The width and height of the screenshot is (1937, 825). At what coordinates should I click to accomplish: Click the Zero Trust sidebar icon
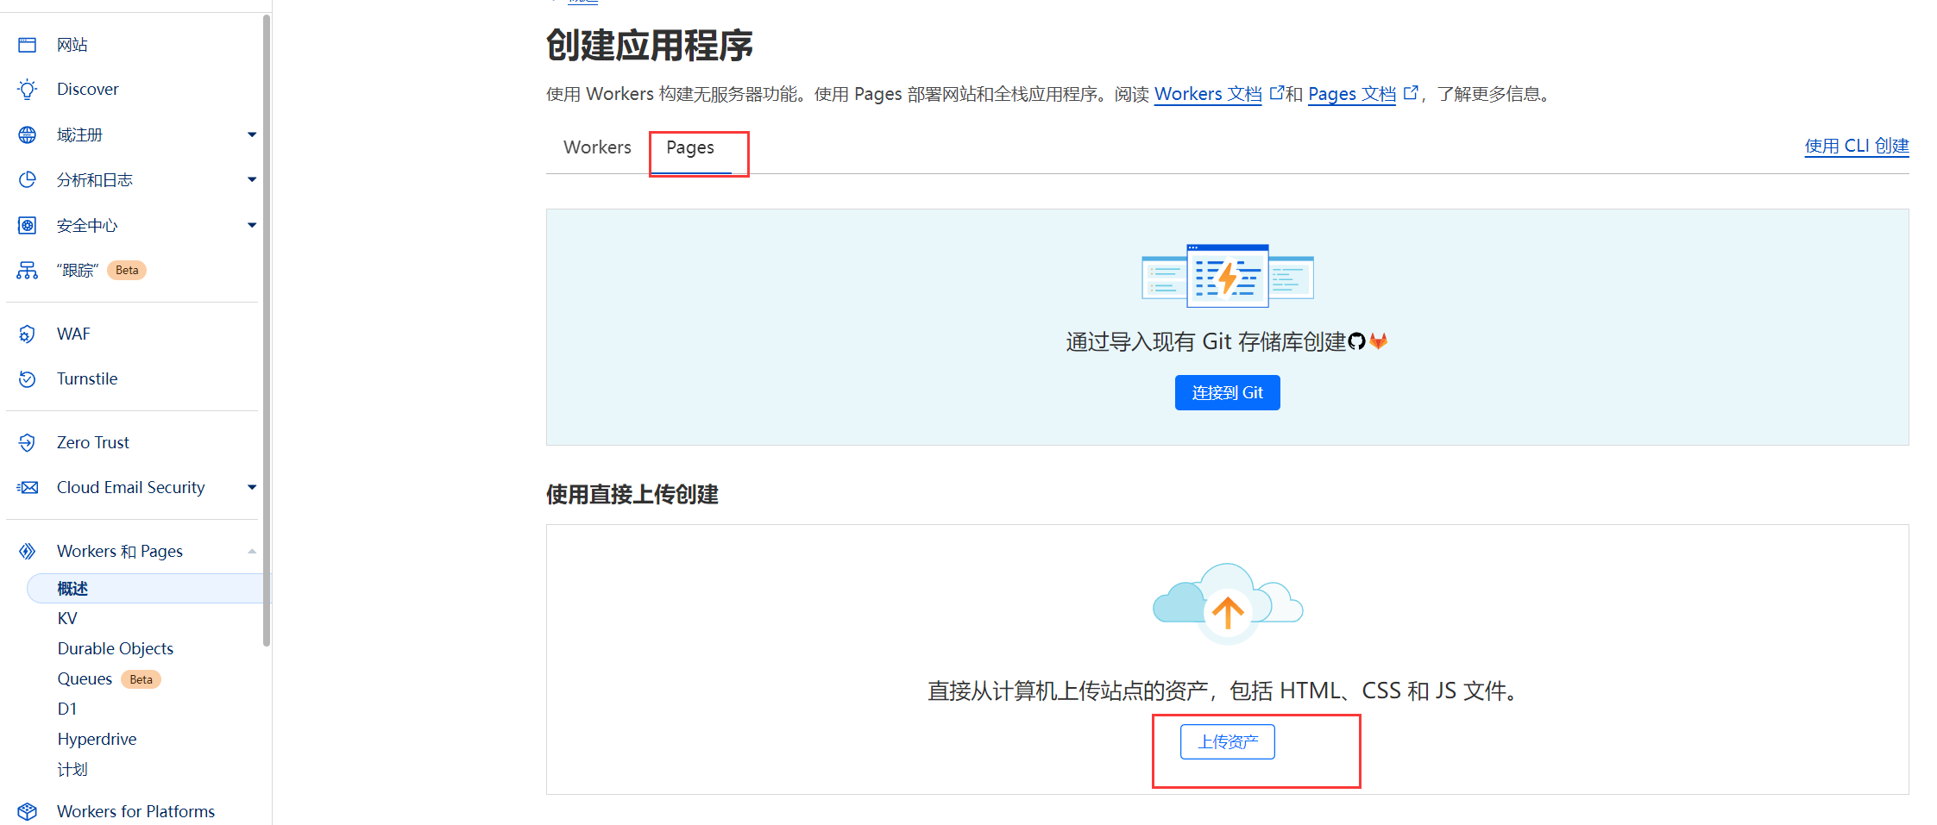[x=28, y=442]
